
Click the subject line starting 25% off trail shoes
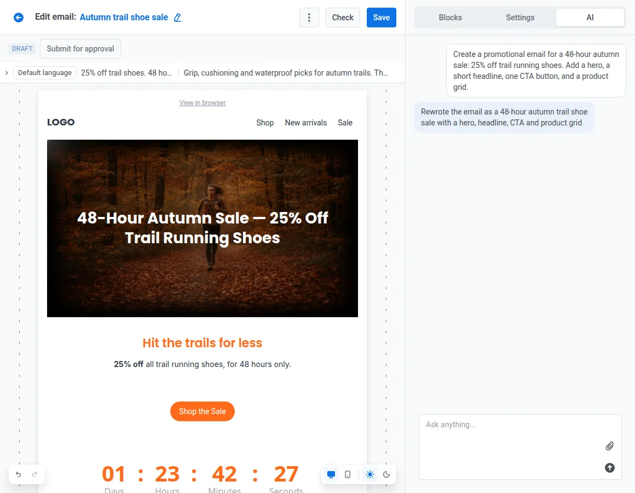point(126,73)
